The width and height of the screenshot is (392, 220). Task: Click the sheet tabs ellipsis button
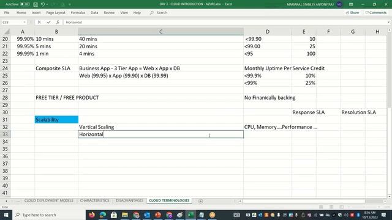pos(18,201)
